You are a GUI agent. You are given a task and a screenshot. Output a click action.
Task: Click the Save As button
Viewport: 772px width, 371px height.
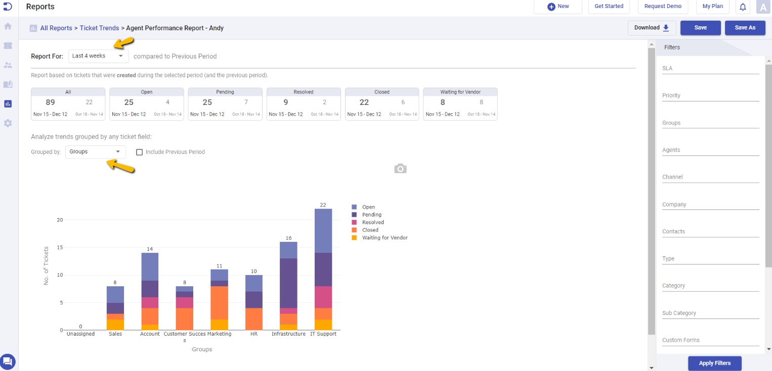tap(745, 28)
